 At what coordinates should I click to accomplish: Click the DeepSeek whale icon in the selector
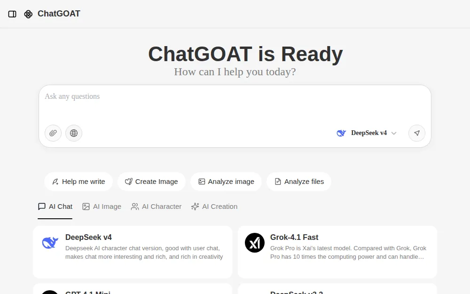coord(341,133)
